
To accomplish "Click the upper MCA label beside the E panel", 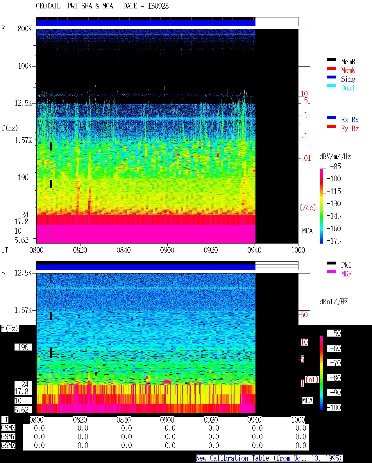I will click(x=307, y=231).
